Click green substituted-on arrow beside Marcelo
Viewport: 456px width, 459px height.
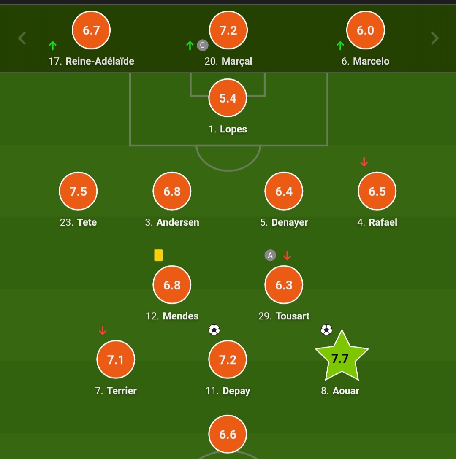[x=340, y=46]
